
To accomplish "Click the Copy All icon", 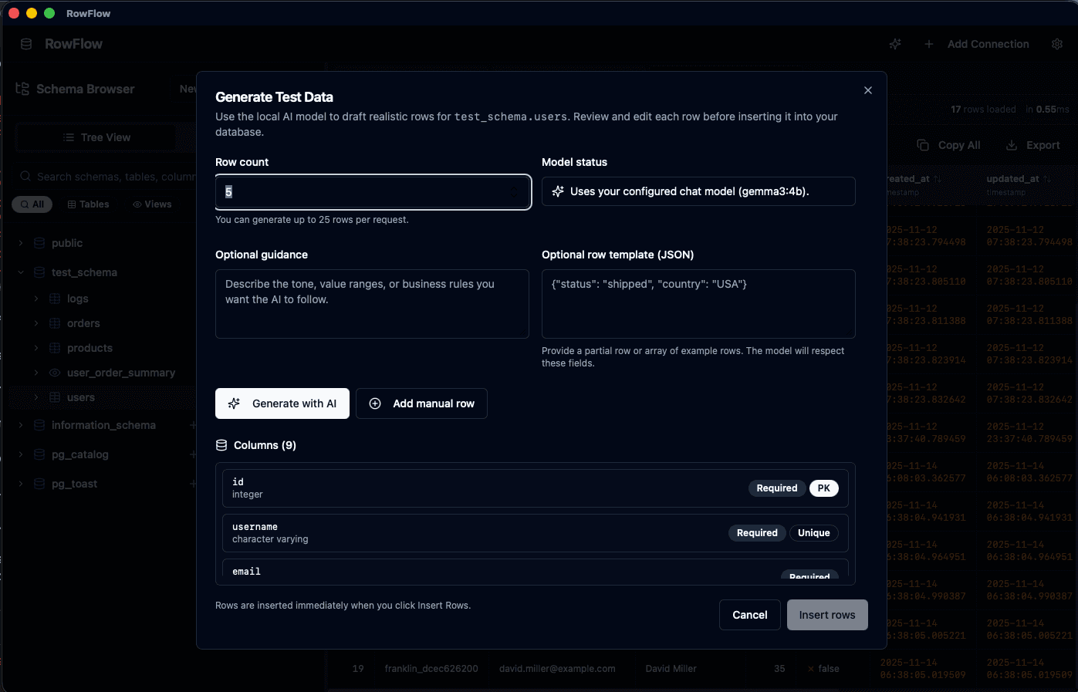I will [x=922, y=145].
